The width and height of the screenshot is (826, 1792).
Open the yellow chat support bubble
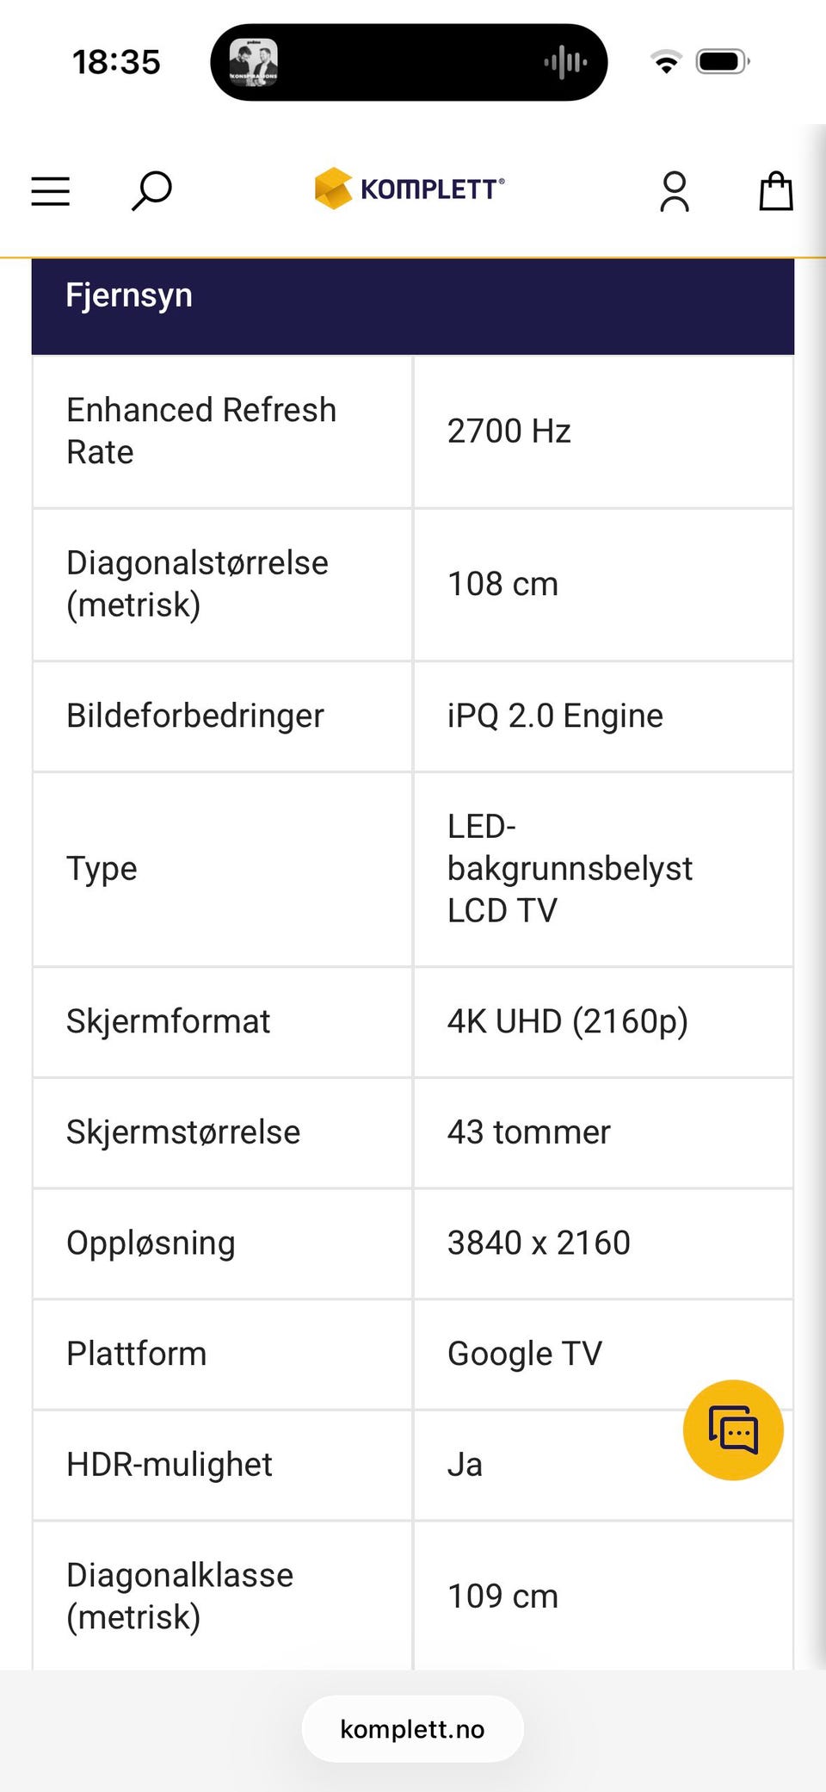tap(733, 1429)
